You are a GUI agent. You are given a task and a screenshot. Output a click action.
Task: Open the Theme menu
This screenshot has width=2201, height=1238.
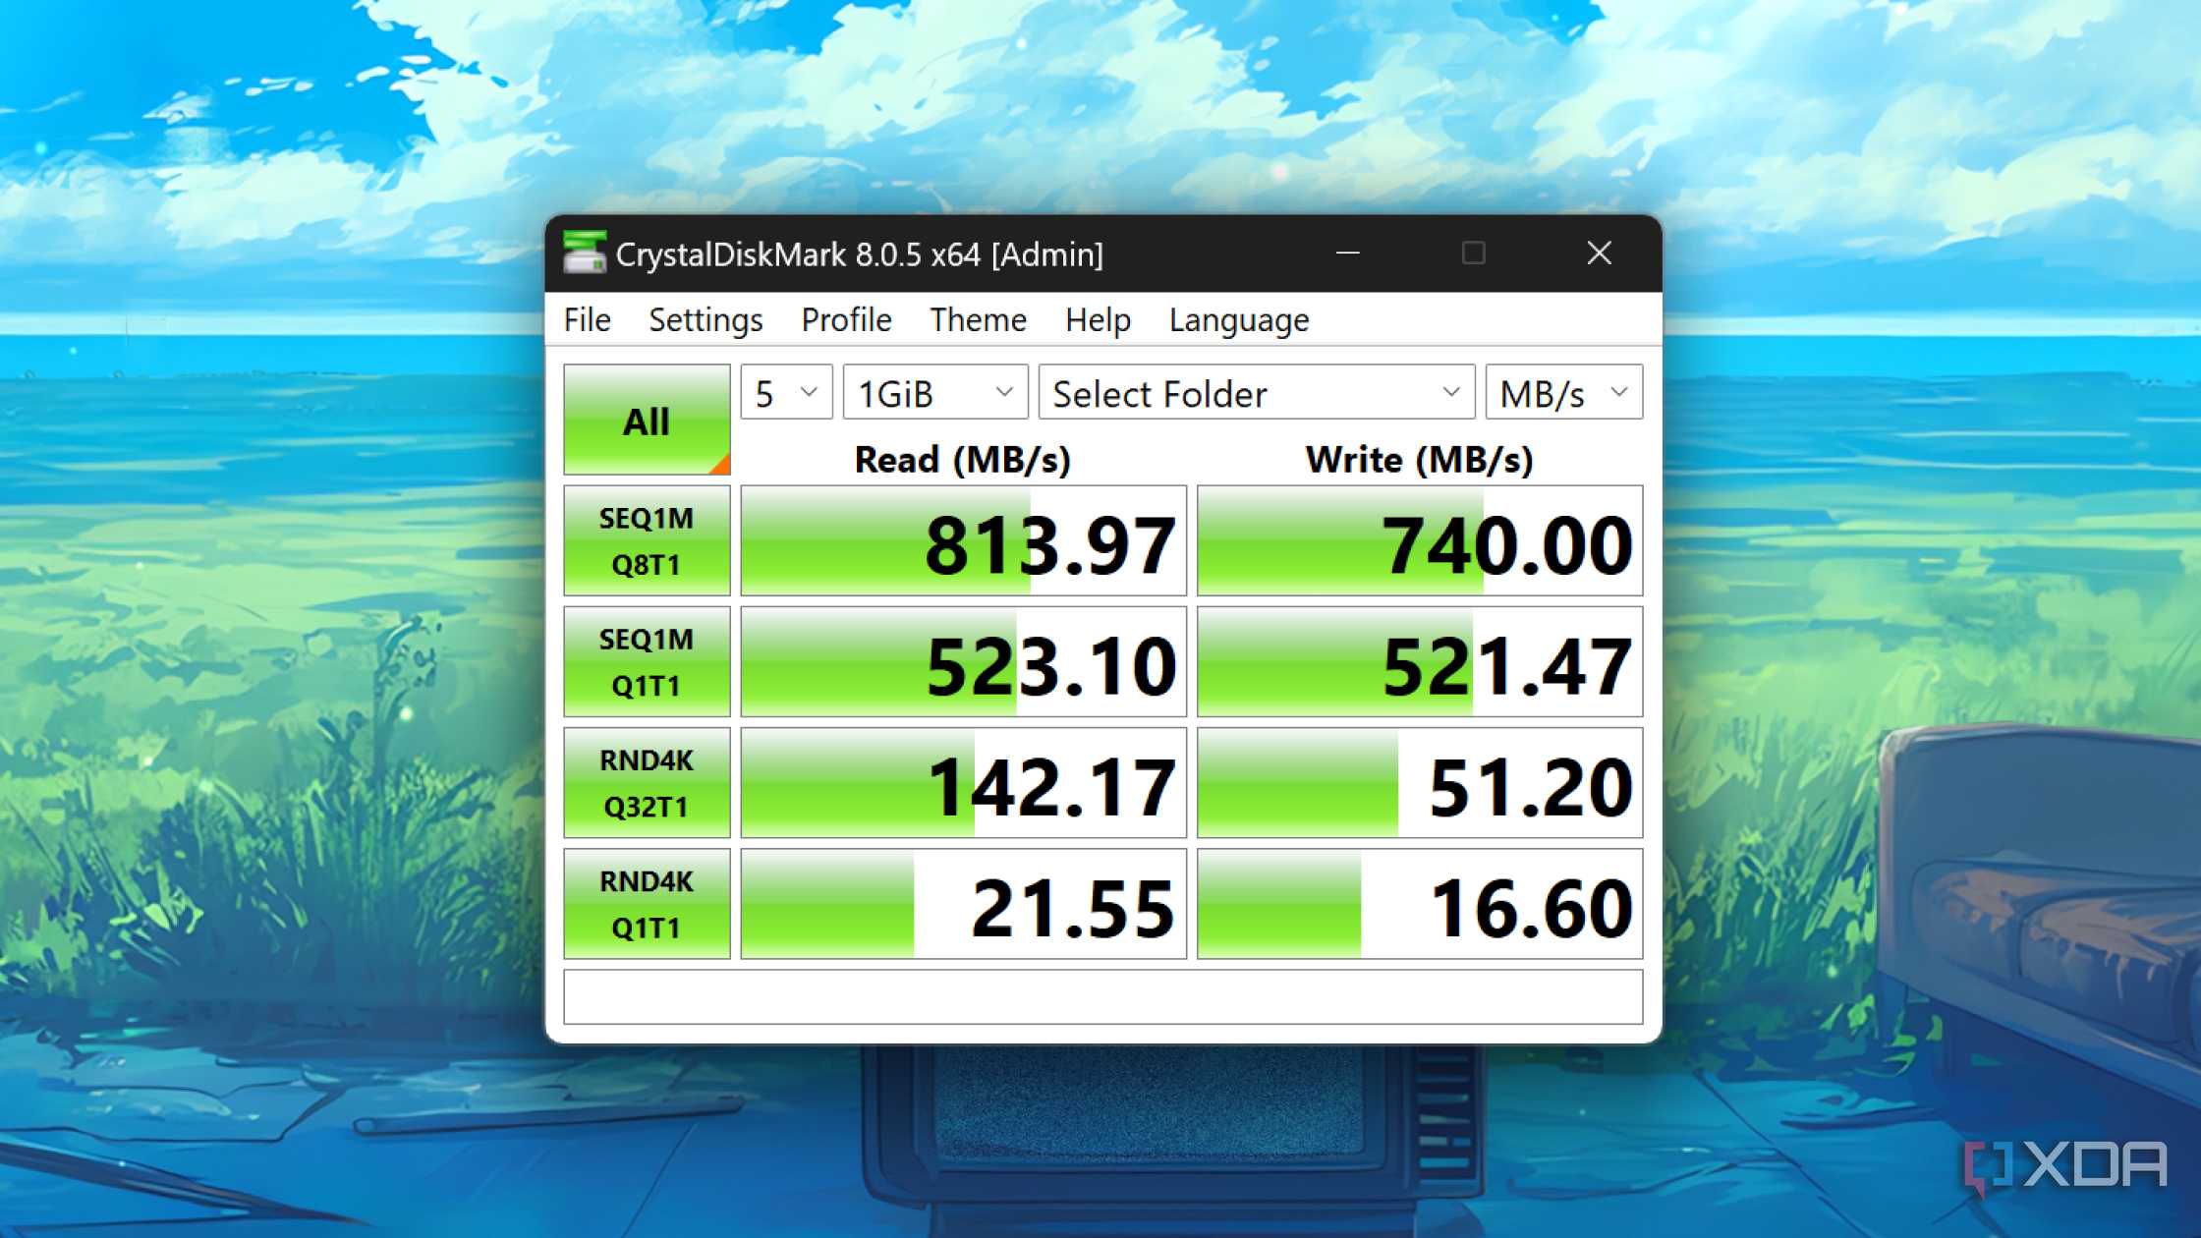pos(979,320)
